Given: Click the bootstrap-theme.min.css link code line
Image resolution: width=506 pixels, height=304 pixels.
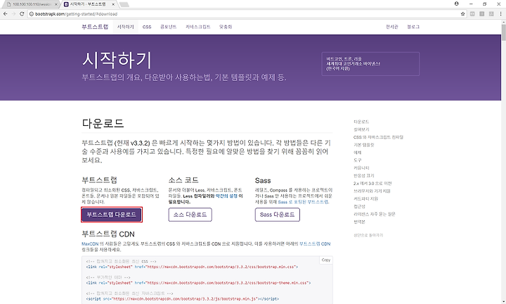Looking at the screenshot, I should tap(198, 283).
